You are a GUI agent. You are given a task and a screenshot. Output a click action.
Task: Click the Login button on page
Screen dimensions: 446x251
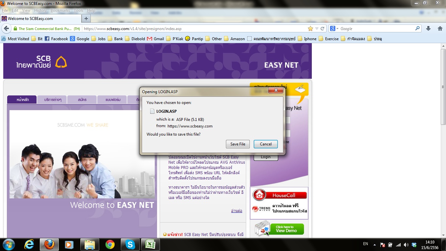coord(266,157)
